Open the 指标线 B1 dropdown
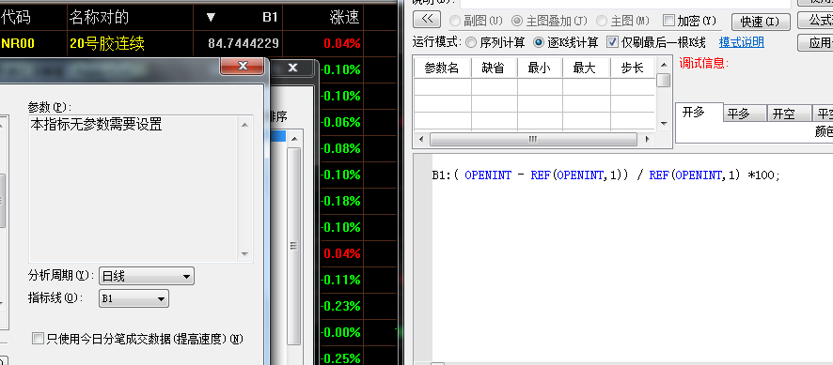The height and width of the screenshot is (365, 833). coord(134,298)
